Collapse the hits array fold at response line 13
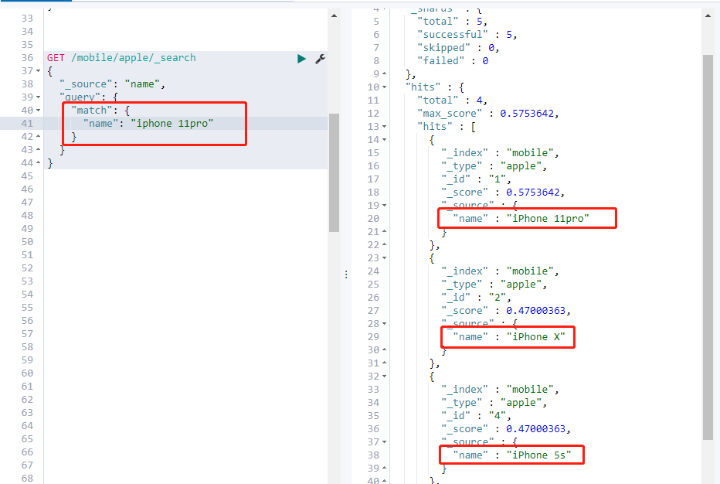 pyautogui.click(x=385, y=126)
